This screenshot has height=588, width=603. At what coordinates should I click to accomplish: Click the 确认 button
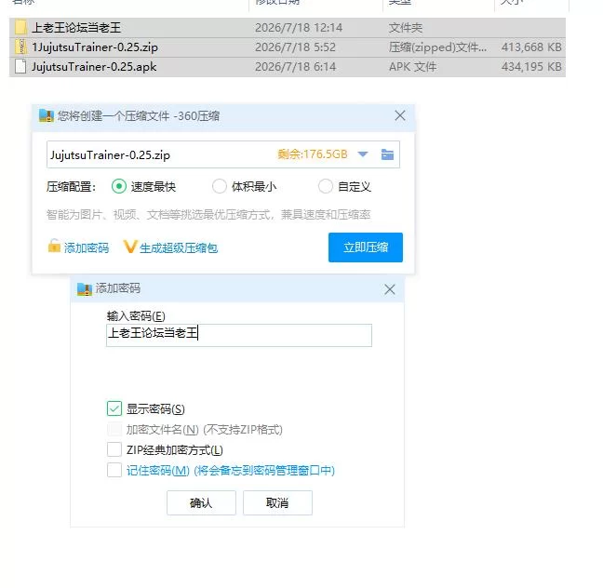(x=201, y=502)
